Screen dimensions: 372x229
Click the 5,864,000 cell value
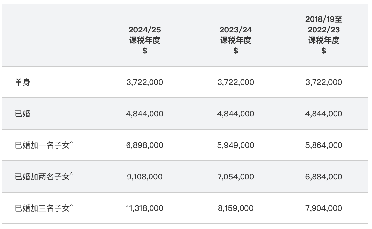tap(324, 145)
